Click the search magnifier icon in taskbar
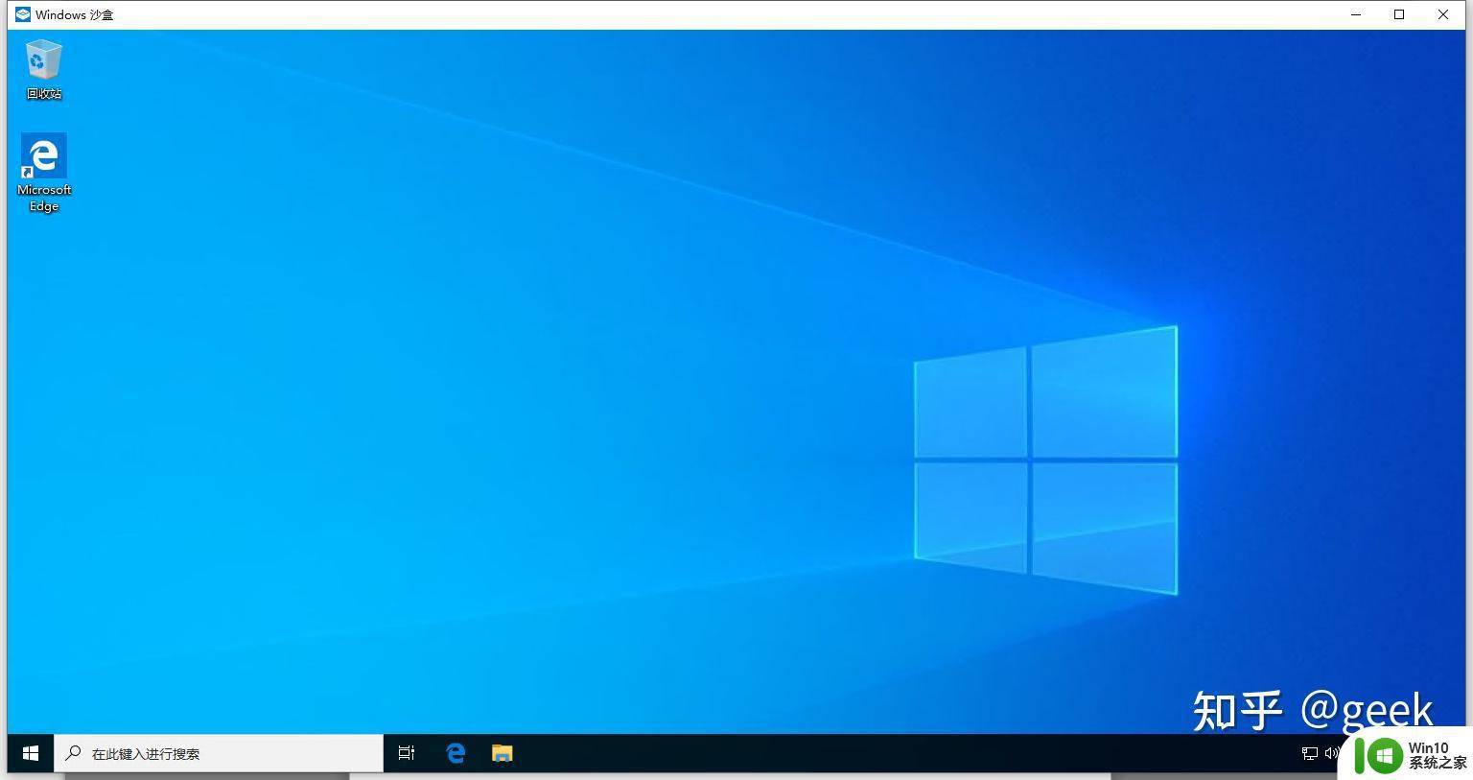Image resolution: width=1473 pixels, height=780 pixels. pos(73,753)
